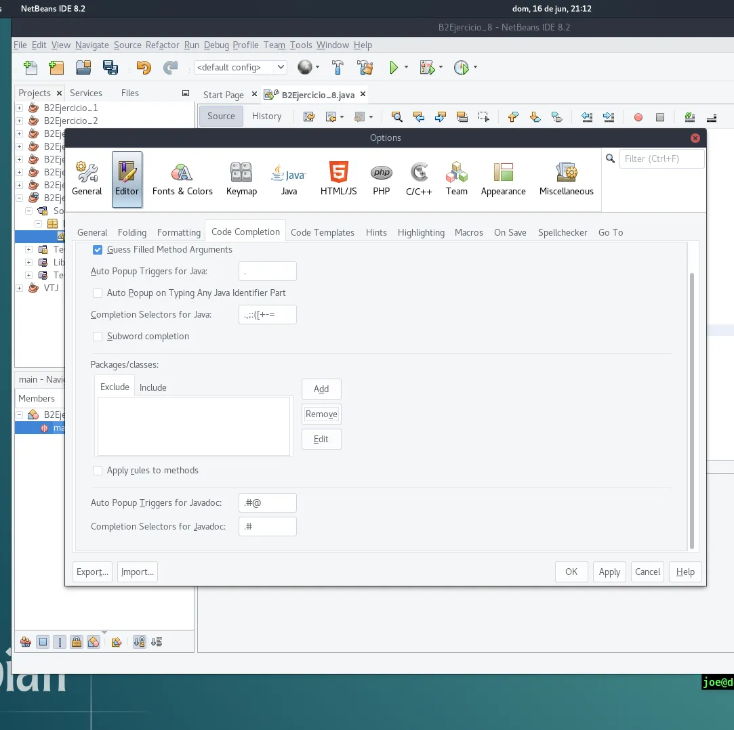
Task: Enable Subword completion checkbox
Action: pyautogui.click(x=98, y=337)
